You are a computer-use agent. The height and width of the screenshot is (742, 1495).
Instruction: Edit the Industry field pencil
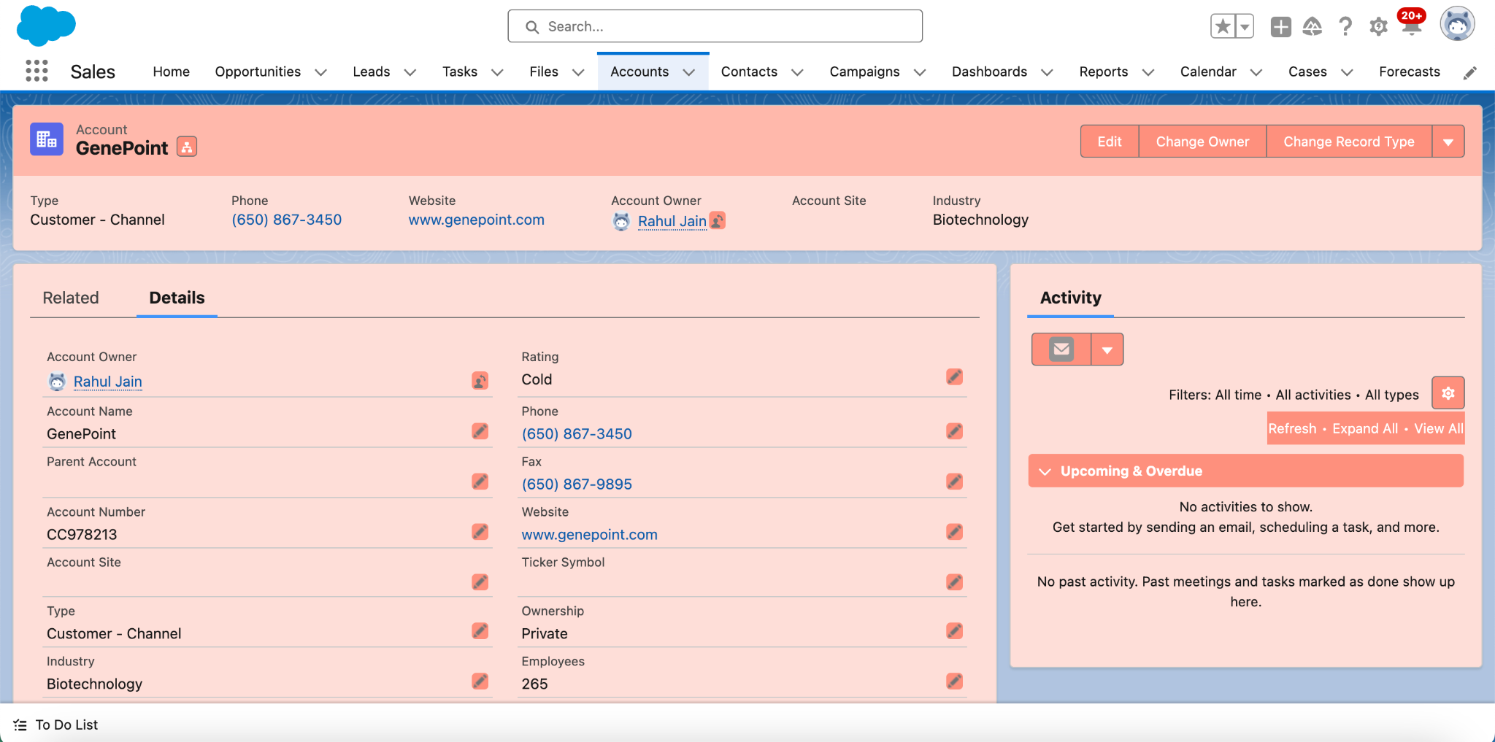(x=480, y=681)
